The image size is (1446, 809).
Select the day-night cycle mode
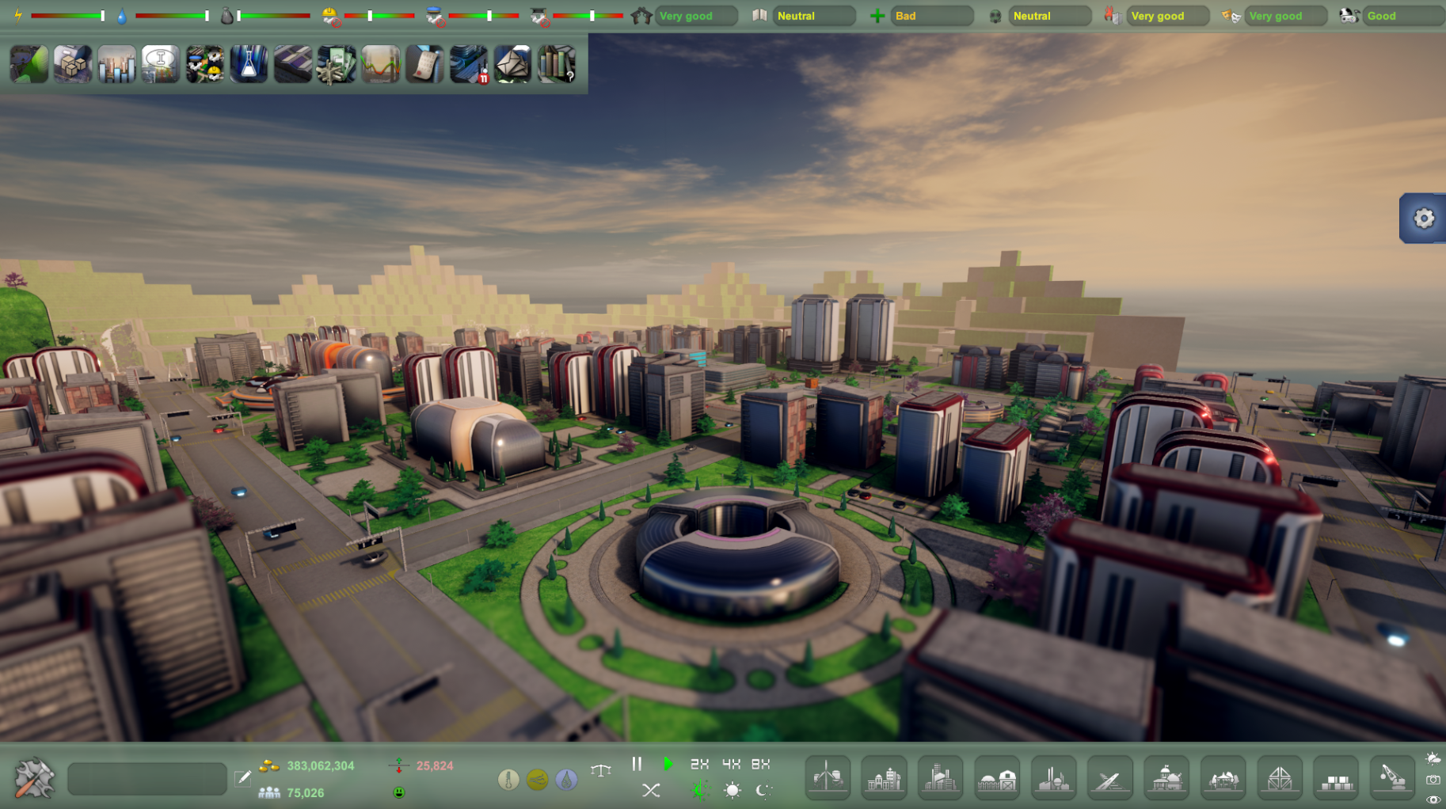click(700, 790)
